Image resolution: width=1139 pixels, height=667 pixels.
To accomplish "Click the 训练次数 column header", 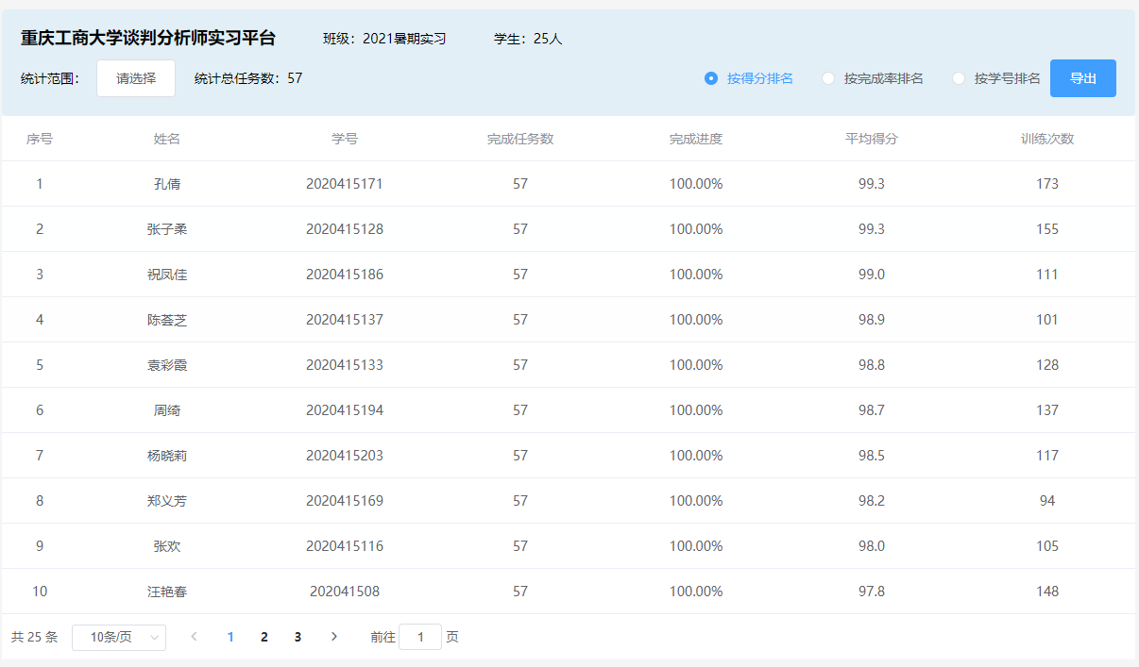I will (1046, 139).
